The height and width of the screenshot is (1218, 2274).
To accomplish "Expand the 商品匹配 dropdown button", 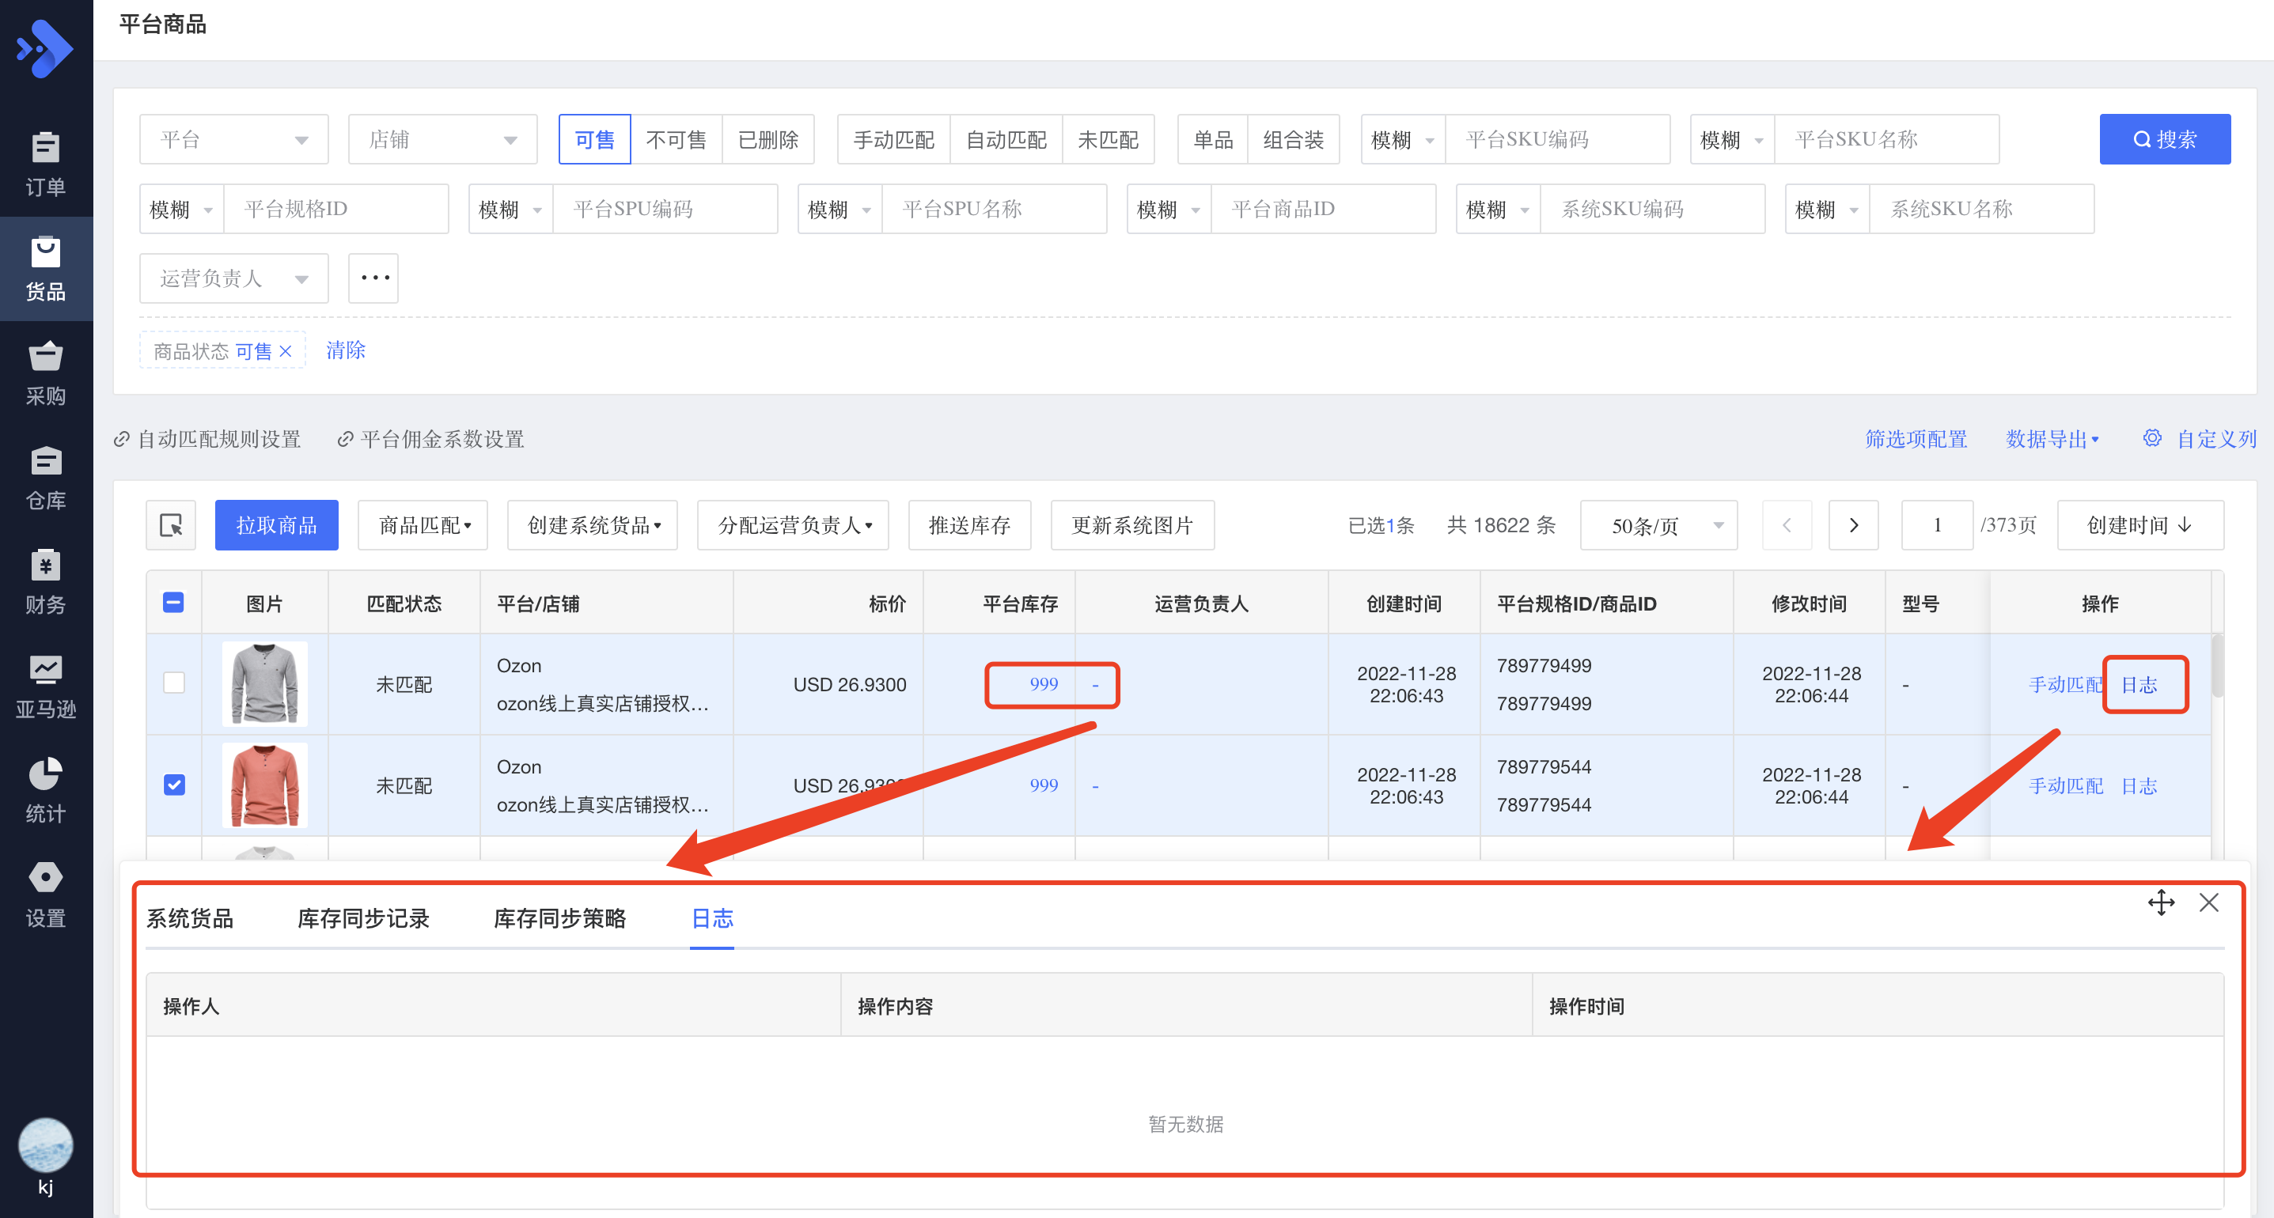I will [x=423, y=525].
